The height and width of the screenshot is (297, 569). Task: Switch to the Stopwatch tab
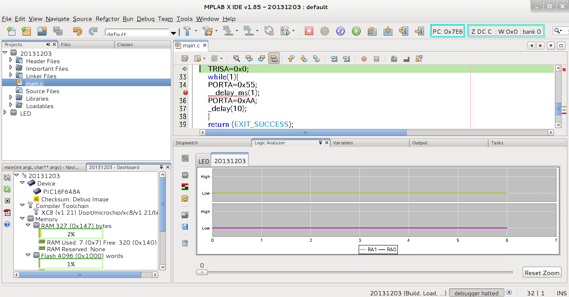(212, 143)
